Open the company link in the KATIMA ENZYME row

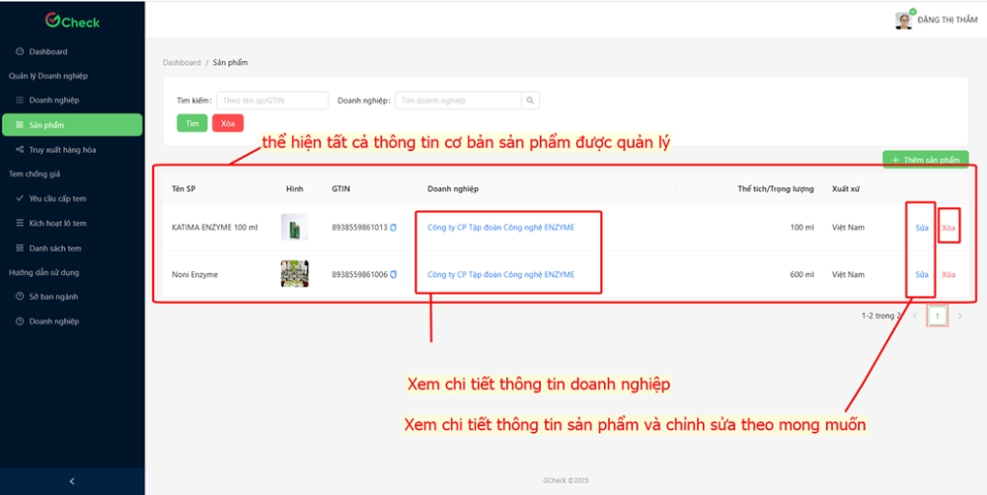501,228
